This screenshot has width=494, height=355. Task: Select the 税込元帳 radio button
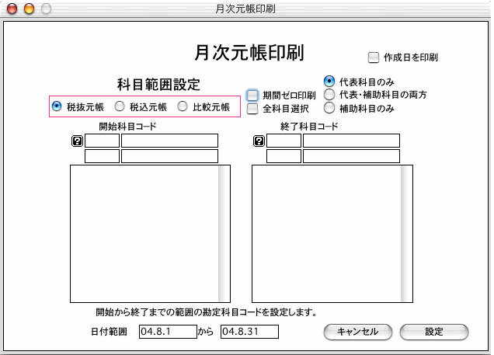pos(120,106)
